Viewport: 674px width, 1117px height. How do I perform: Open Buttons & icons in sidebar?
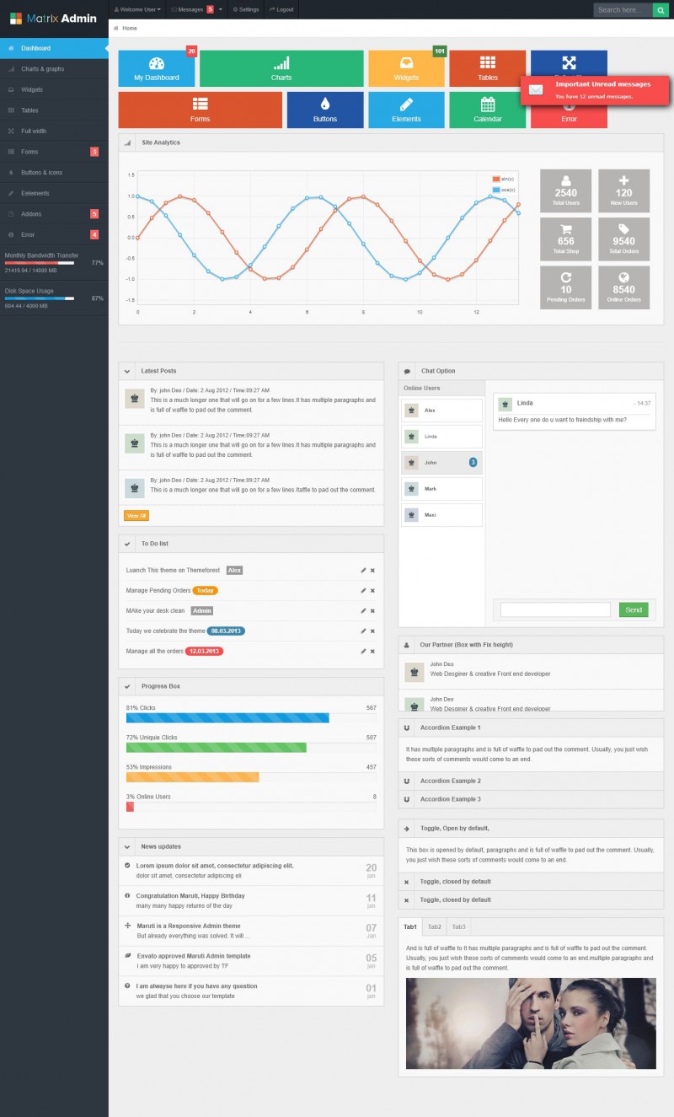coord(54,173)
